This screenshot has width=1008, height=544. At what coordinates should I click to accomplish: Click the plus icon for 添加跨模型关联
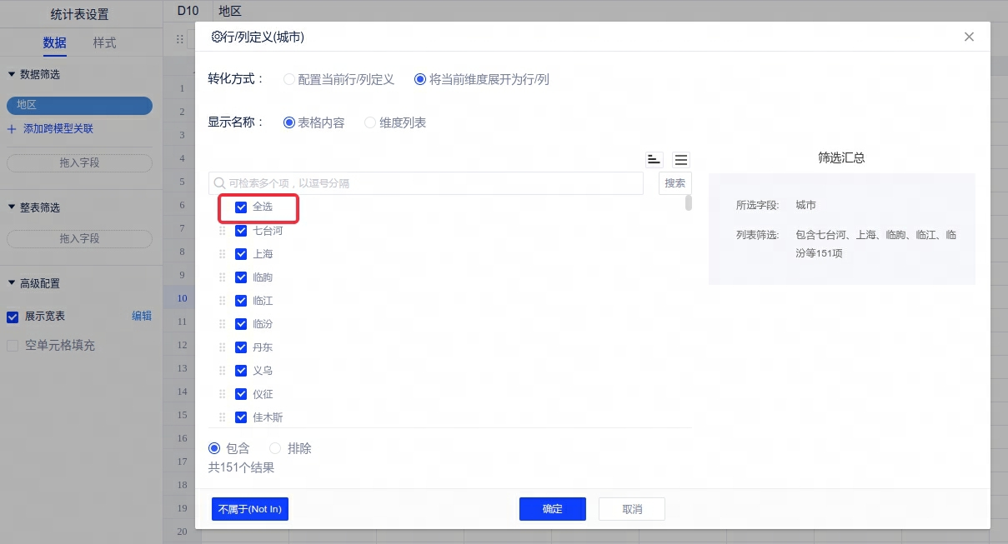point(12,129)
